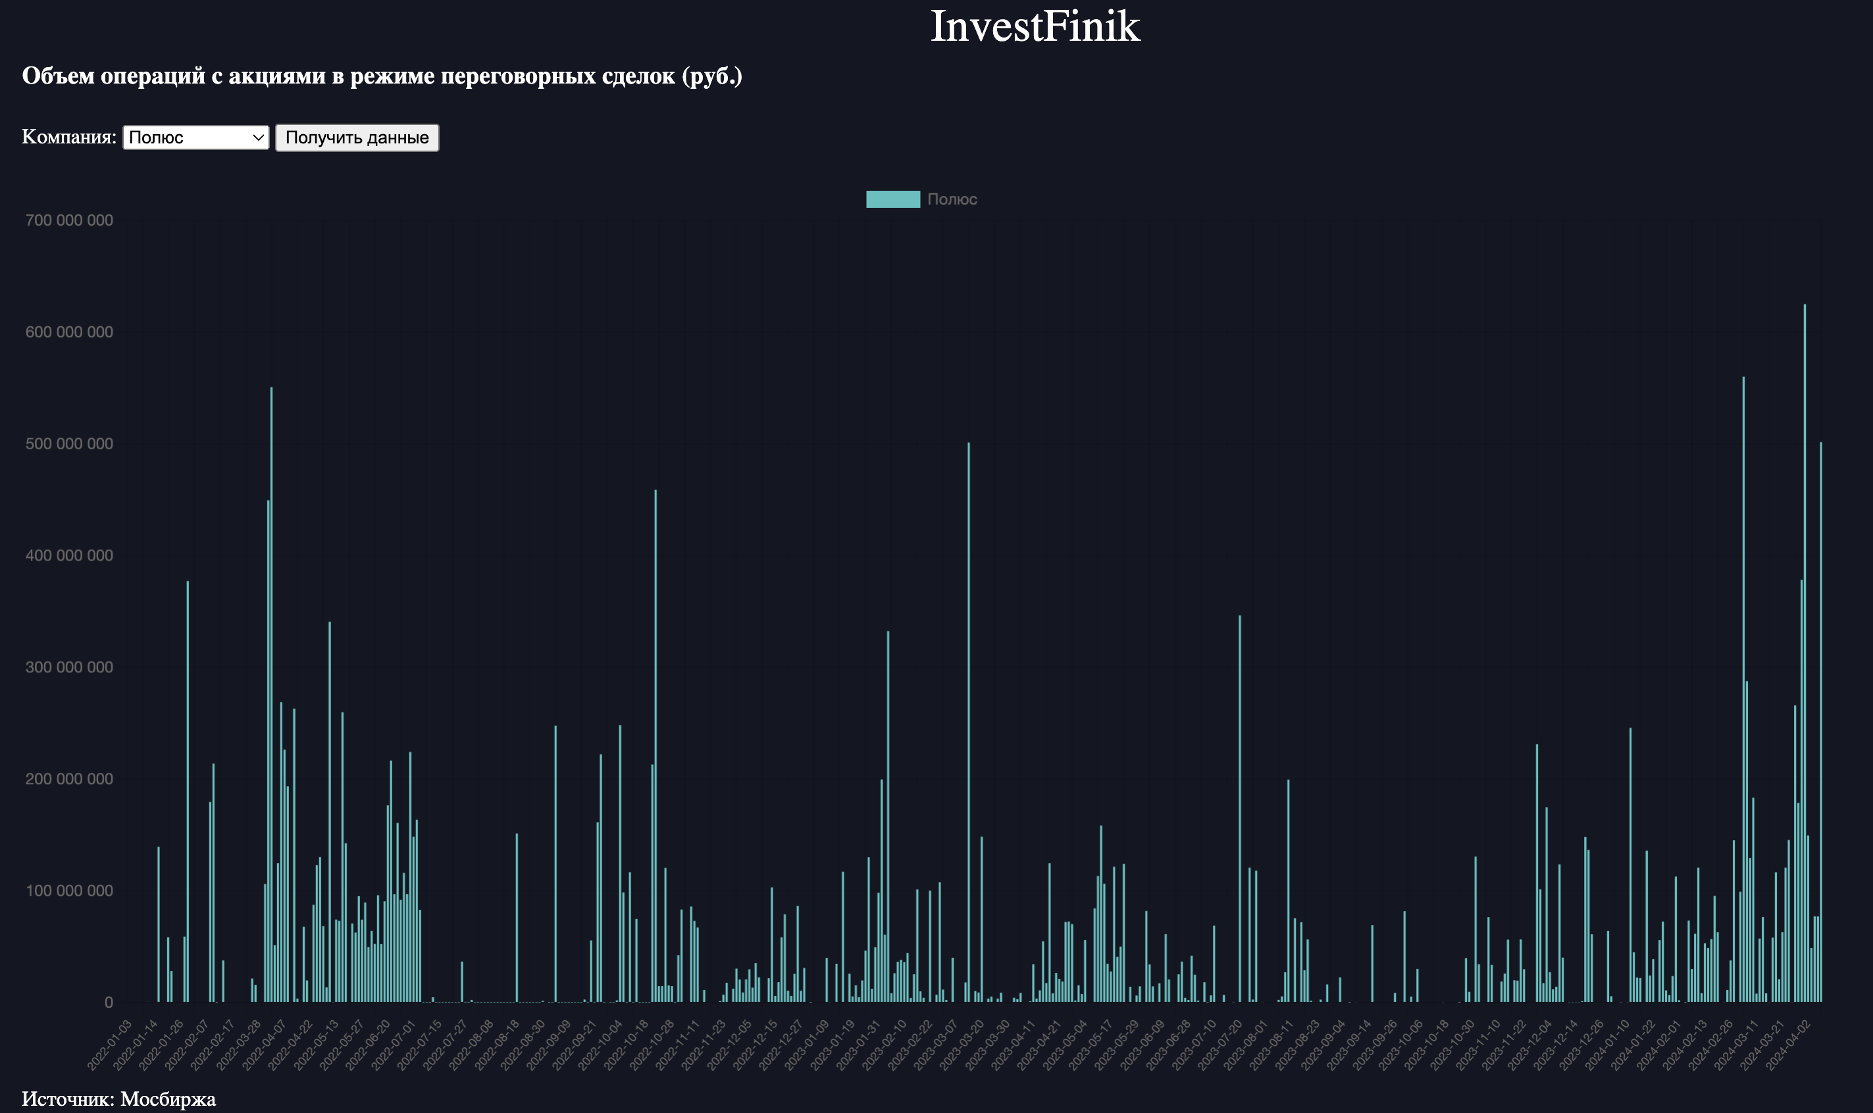Click the 2023-03-20 date label
The height and width of the screenshot is (1113, 1873).
pyautogui.click(x=963, y=1044)
